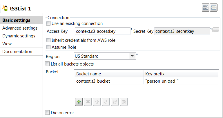Click the green plus add-row button
This screenshot has width=223, height=118.
[79, 102]
